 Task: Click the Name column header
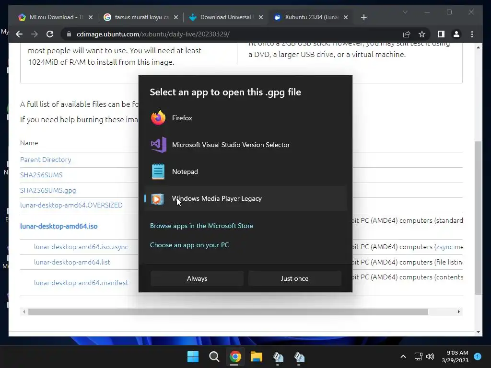coord(29,143)
